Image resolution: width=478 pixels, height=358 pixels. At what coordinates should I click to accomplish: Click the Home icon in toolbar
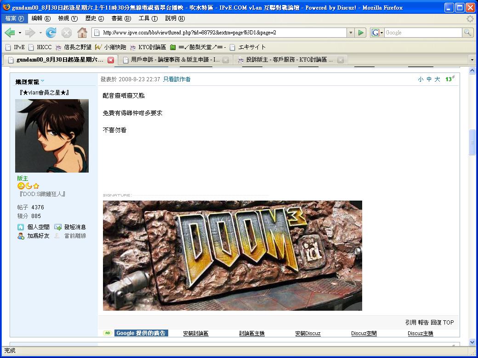(82, 33)
